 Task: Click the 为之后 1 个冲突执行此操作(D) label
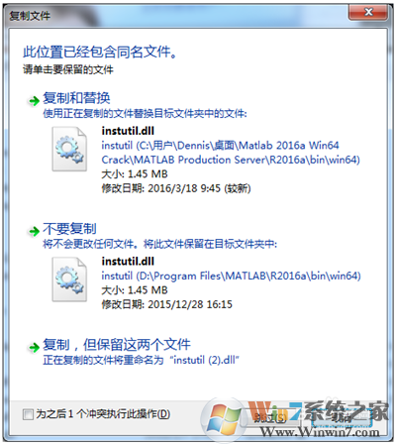103,413
